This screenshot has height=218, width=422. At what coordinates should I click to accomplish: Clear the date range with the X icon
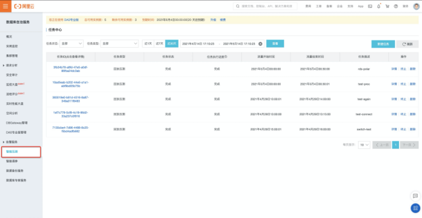(260, 44)
